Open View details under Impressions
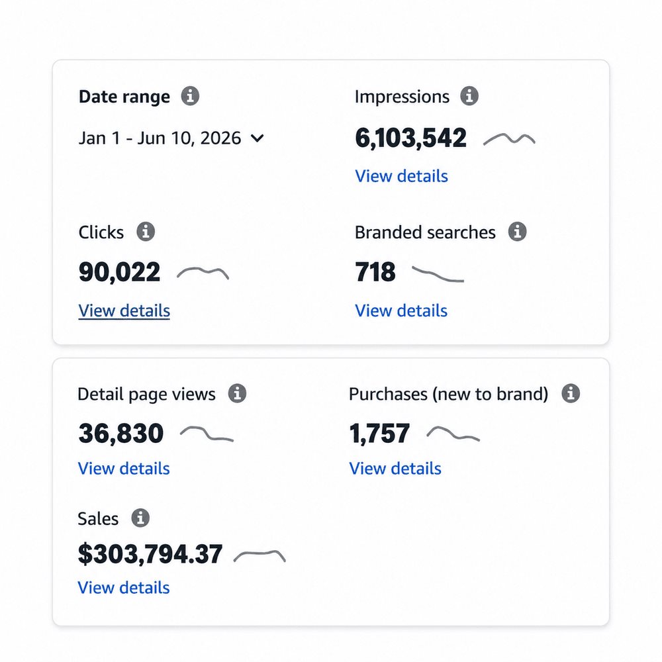Viewport: 662px width, 662px height. pyautogui.click(x=402, y=176)
